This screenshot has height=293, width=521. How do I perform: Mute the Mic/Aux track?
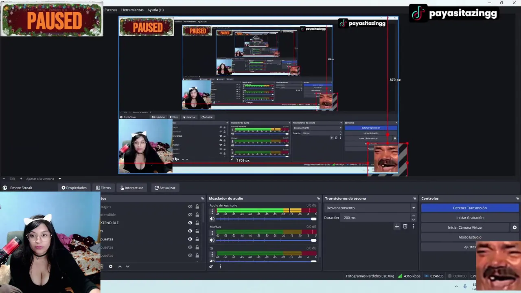point(212,240)
